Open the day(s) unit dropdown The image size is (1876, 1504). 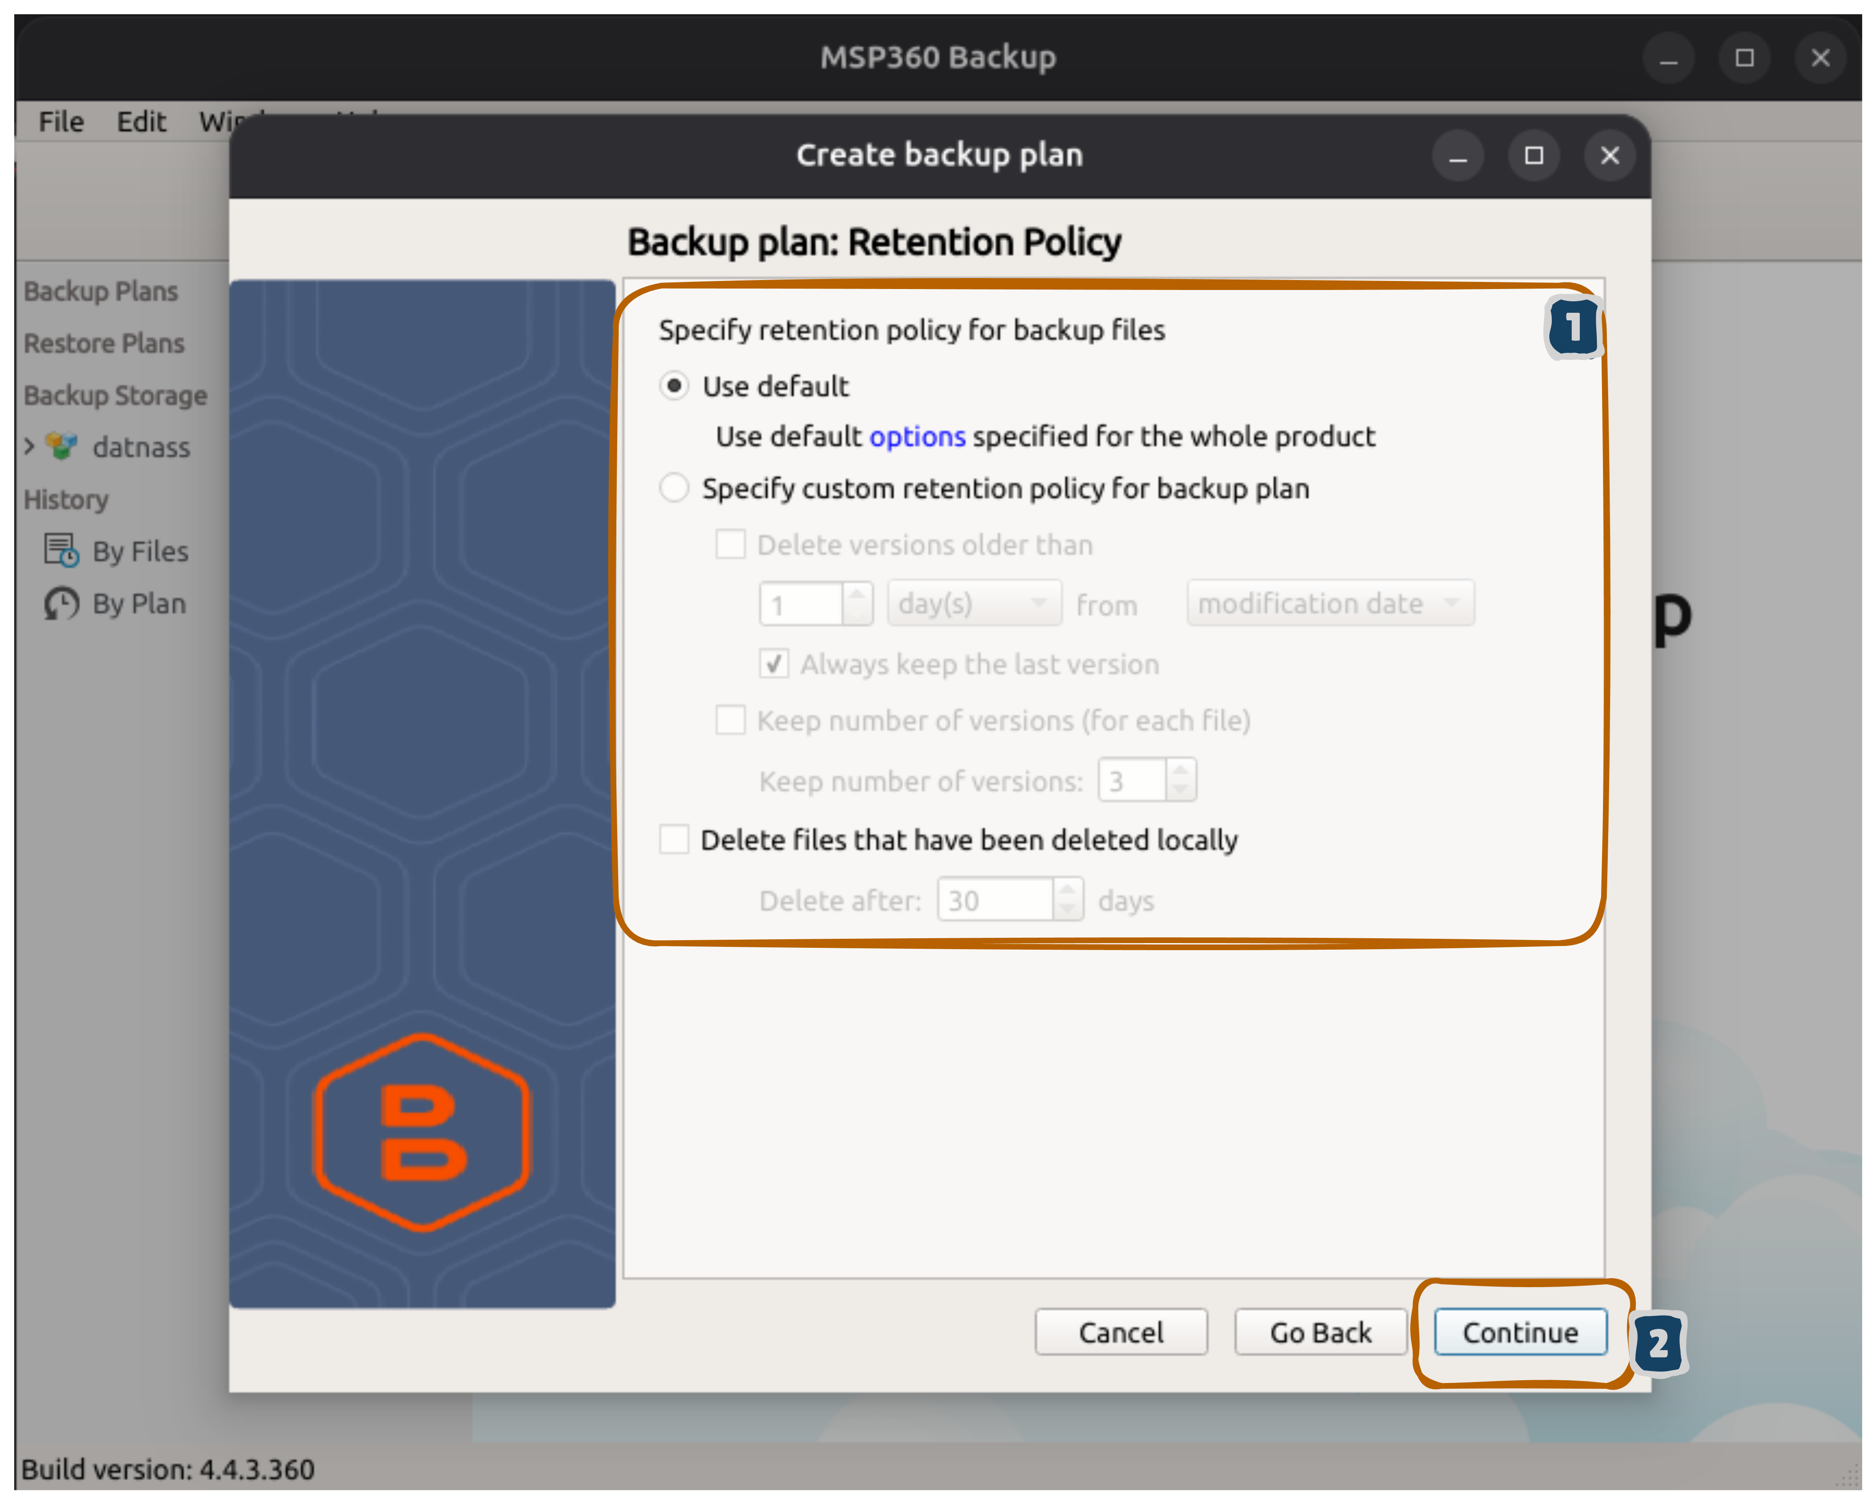pos(974,603)
